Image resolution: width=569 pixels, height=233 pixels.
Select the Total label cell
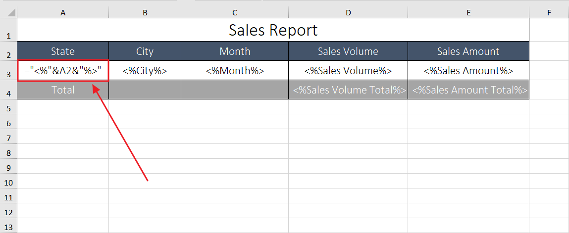63,90
